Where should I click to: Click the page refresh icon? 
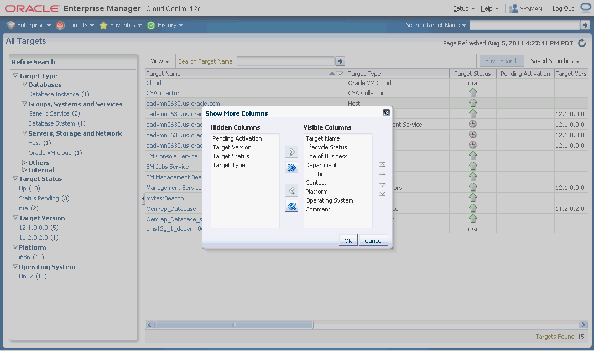click(582, 43)
